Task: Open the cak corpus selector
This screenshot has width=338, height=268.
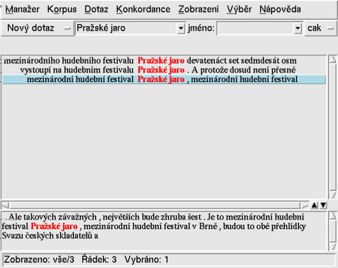Action: tap(321, 28)
